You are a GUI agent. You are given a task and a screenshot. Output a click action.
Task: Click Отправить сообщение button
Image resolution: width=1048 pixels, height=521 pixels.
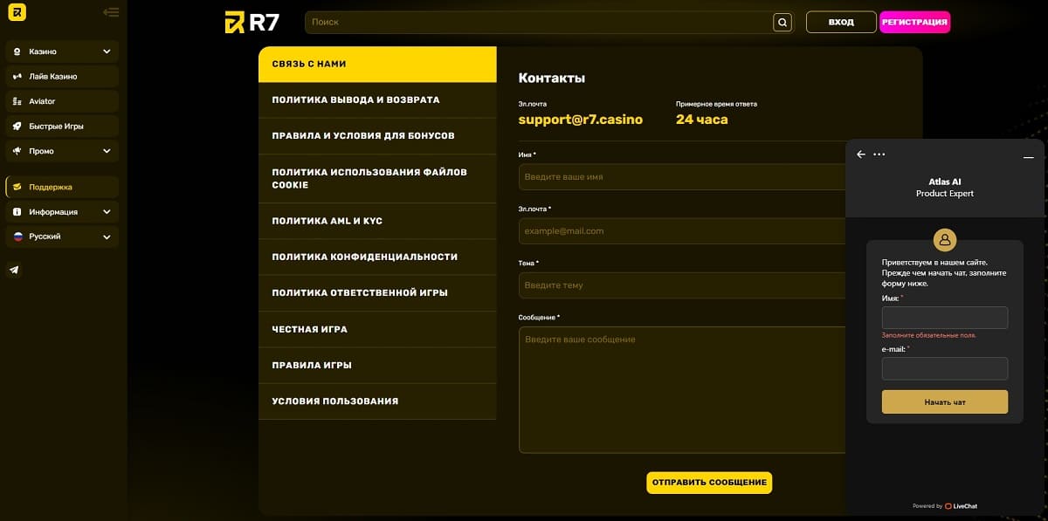[709, 483]
